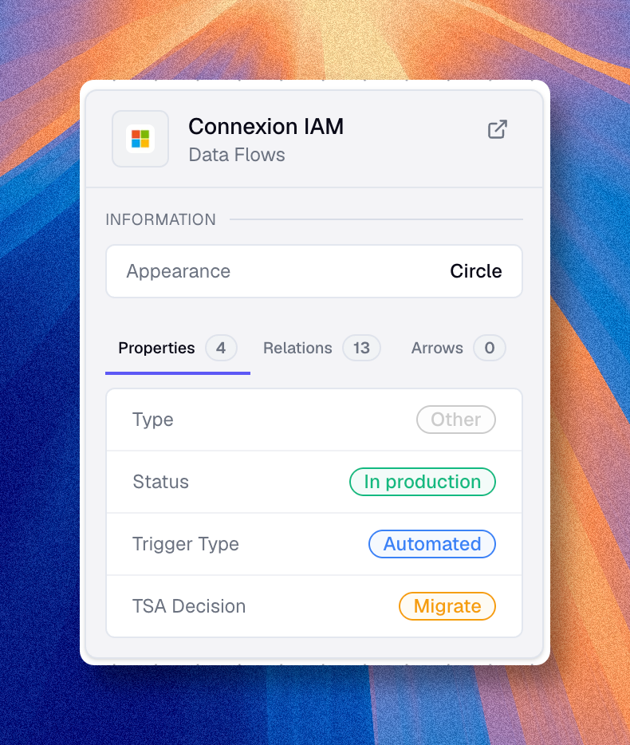630x745 pixels.
Task: Click the Data Flows subtitle
Action: pyautogui.click(x=237, y=155)
